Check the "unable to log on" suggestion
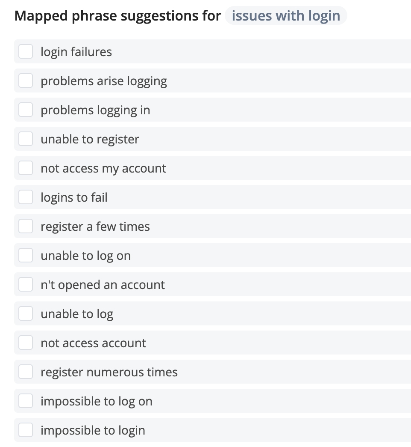This screenshot has height=447, width=411. (x=26, y=255)
